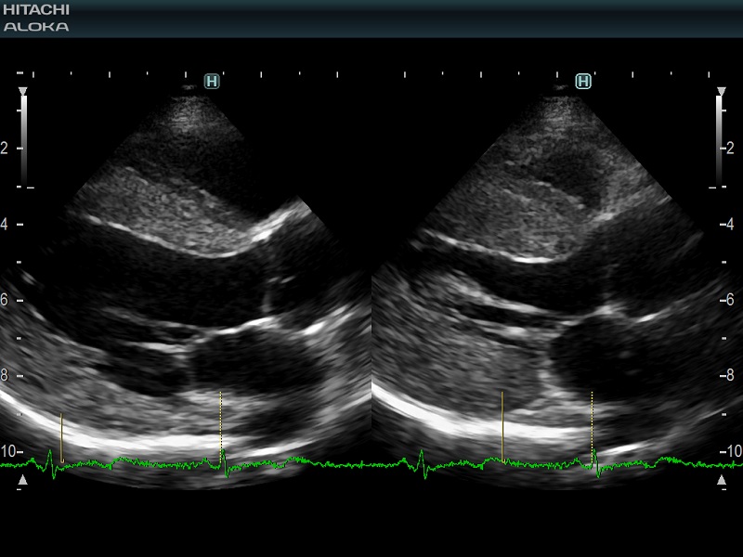Select the top-right downward triangle focus marker
743x557 pixels.
pyautogui.click(x=721, y=92)
